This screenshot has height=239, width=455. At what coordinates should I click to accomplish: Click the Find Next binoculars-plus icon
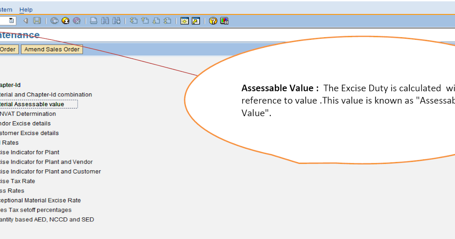116,21
